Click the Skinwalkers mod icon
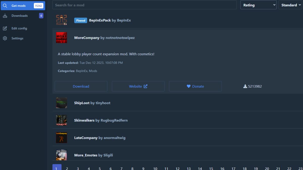Viewport: 303px width, 170px height. tap(61, 120)
